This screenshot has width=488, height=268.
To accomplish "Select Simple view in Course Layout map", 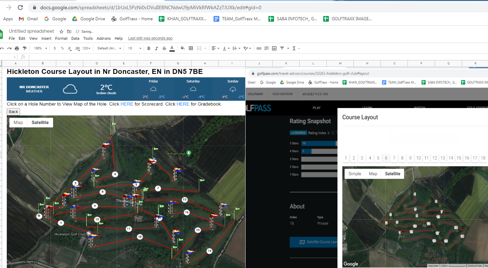I will [355, 174].
